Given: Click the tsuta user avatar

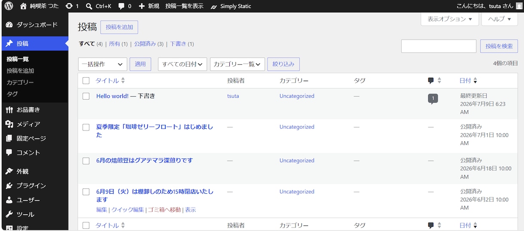Looking at the screenshot, I should click(x=519, y=6).
